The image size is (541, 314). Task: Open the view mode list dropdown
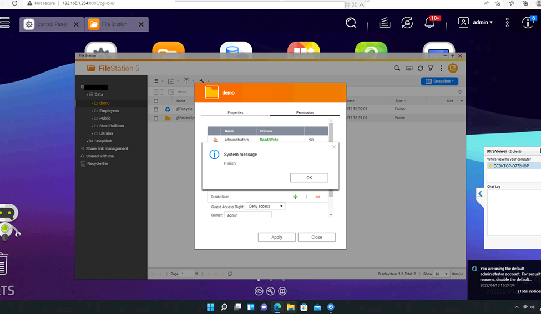click(158, 81)
